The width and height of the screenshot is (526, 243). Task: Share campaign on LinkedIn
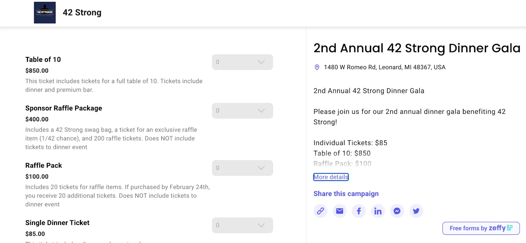[378, 211]
